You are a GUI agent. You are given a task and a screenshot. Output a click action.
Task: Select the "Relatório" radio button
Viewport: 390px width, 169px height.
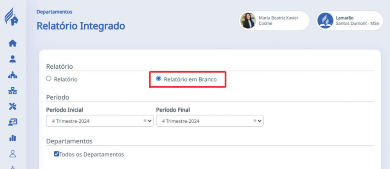pyautogui.click(x=48, y=79)
